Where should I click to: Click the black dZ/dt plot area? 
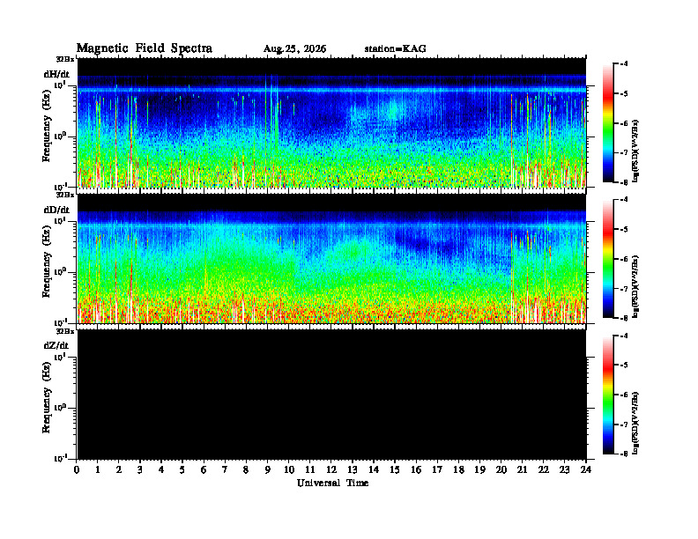331,395
